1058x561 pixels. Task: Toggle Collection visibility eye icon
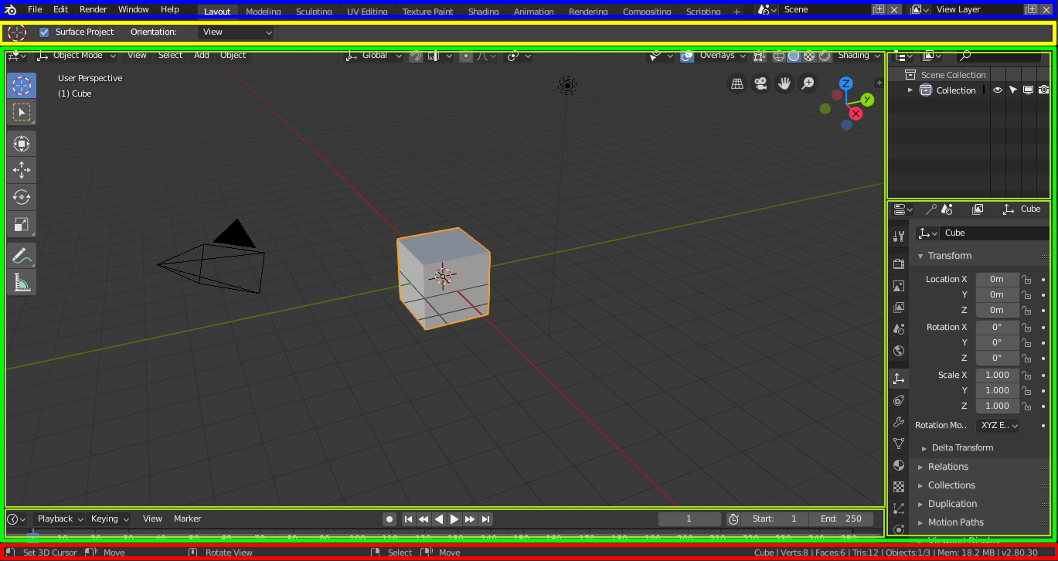pos(998,90)
